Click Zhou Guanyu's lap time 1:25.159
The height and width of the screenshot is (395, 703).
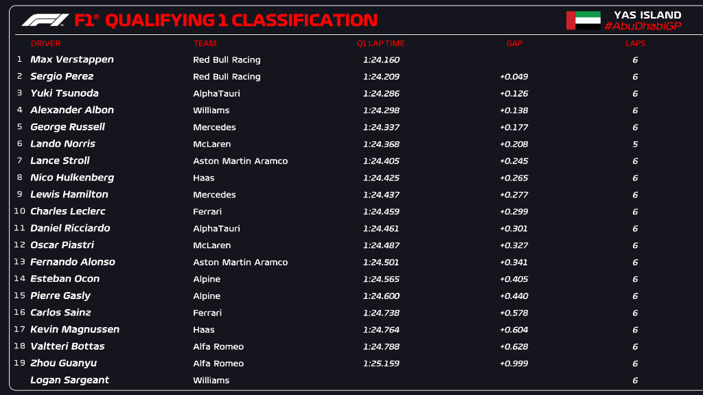[x=381, y=363]
